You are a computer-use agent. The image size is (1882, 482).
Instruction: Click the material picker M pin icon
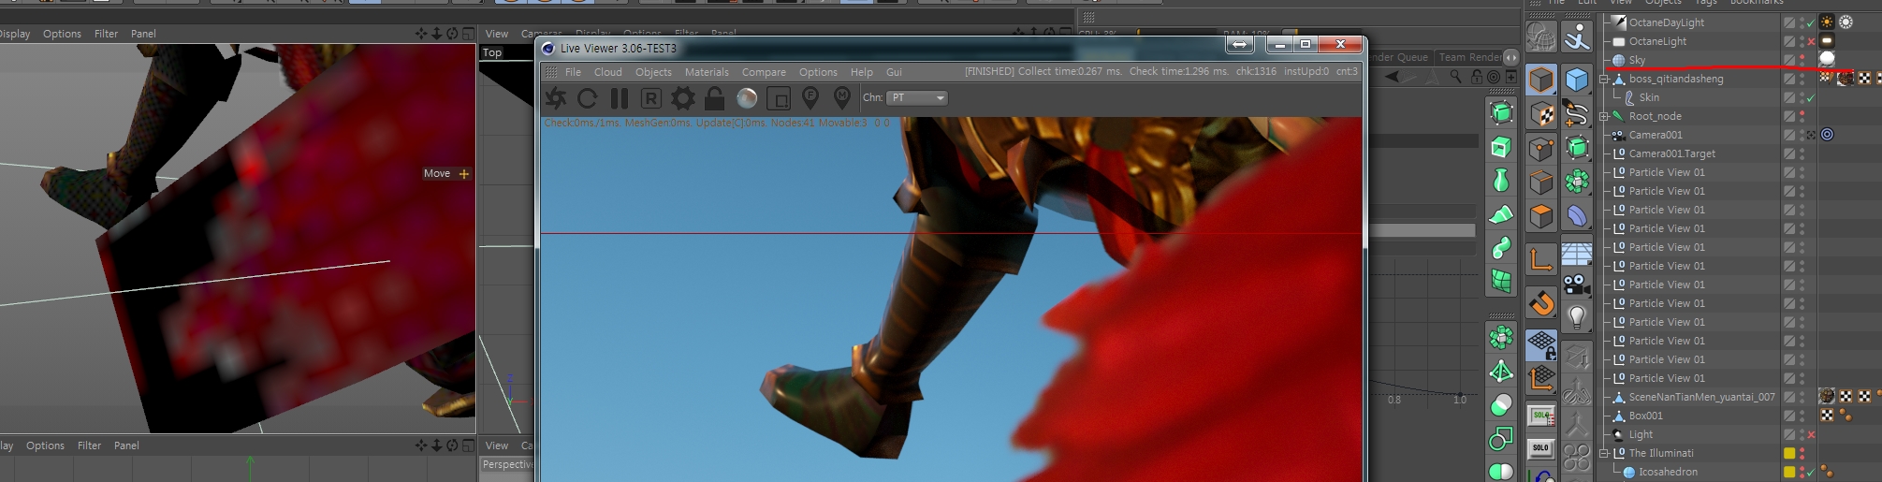[842, 97]
